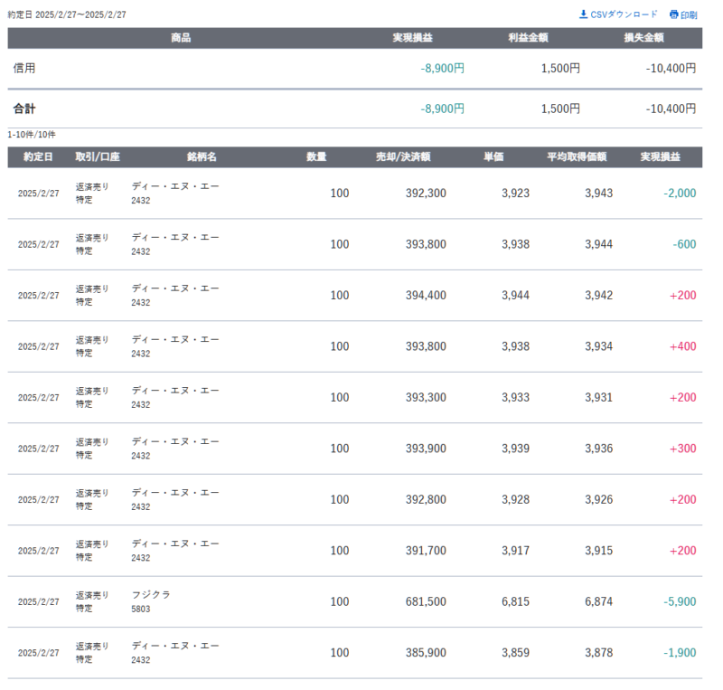Screen dimensions: 723x690
Task: Click the 損失金額 summary column header
Action: coord(643,38)
